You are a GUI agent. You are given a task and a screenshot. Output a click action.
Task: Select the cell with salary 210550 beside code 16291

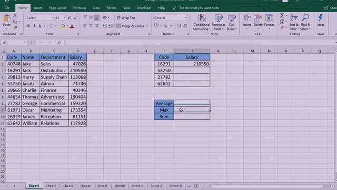(x=192, y=64)
